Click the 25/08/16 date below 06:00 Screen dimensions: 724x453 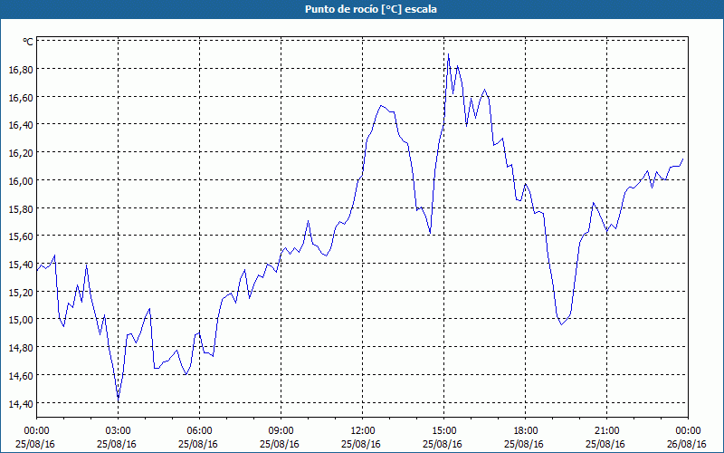pos(199,444)
